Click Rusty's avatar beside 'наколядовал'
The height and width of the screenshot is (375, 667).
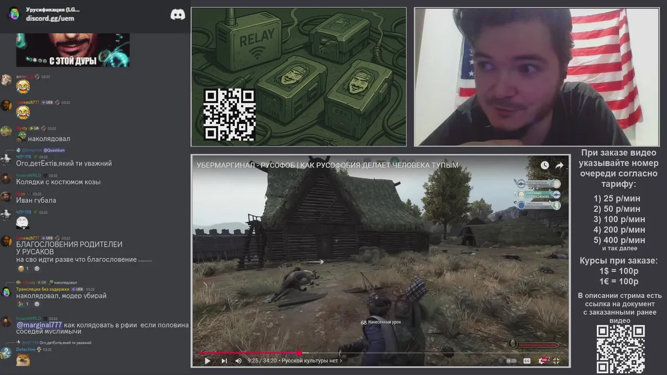point(6,131)
